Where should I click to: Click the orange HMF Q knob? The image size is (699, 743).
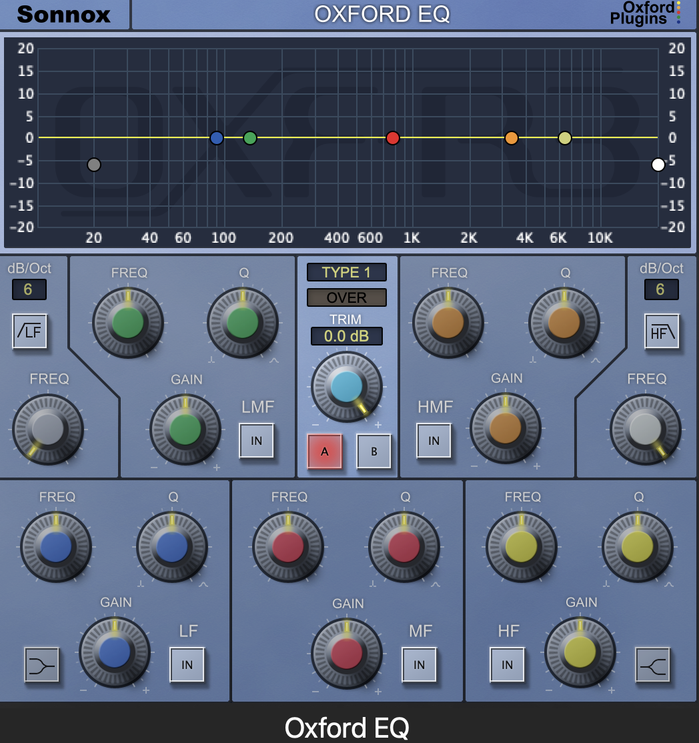pyautogui.click(x=564, y=323)
